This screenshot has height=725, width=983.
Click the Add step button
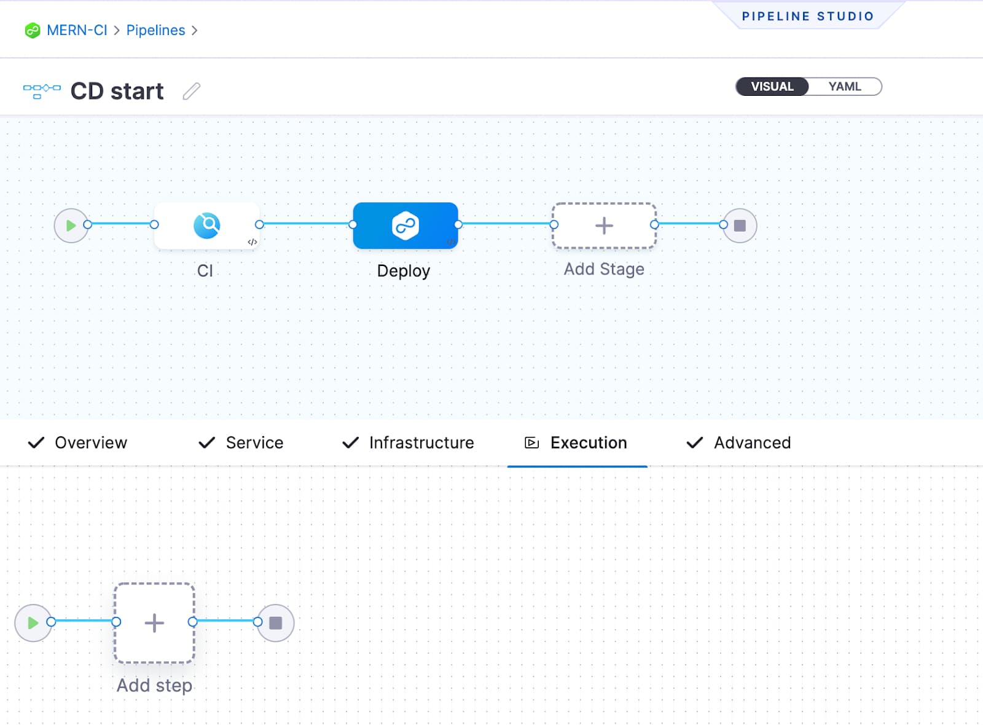click(154, 623)
